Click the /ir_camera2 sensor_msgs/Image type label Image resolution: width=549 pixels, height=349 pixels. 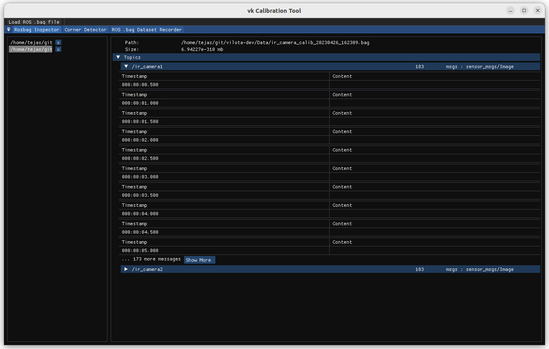click(490, 269)
